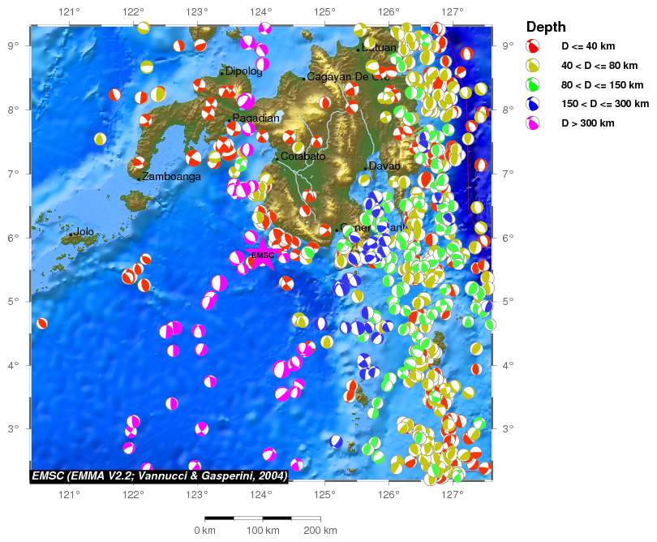The height and width of the screenshot is (542, 657).
Task: Click the green beachball icon in the Depth legend
Action: (x=533, y=84)
